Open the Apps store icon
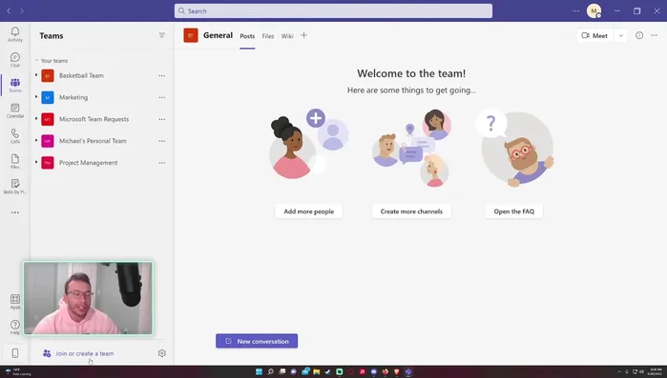The height and width of the screenshot is (378, 667). tap(15, 302)
